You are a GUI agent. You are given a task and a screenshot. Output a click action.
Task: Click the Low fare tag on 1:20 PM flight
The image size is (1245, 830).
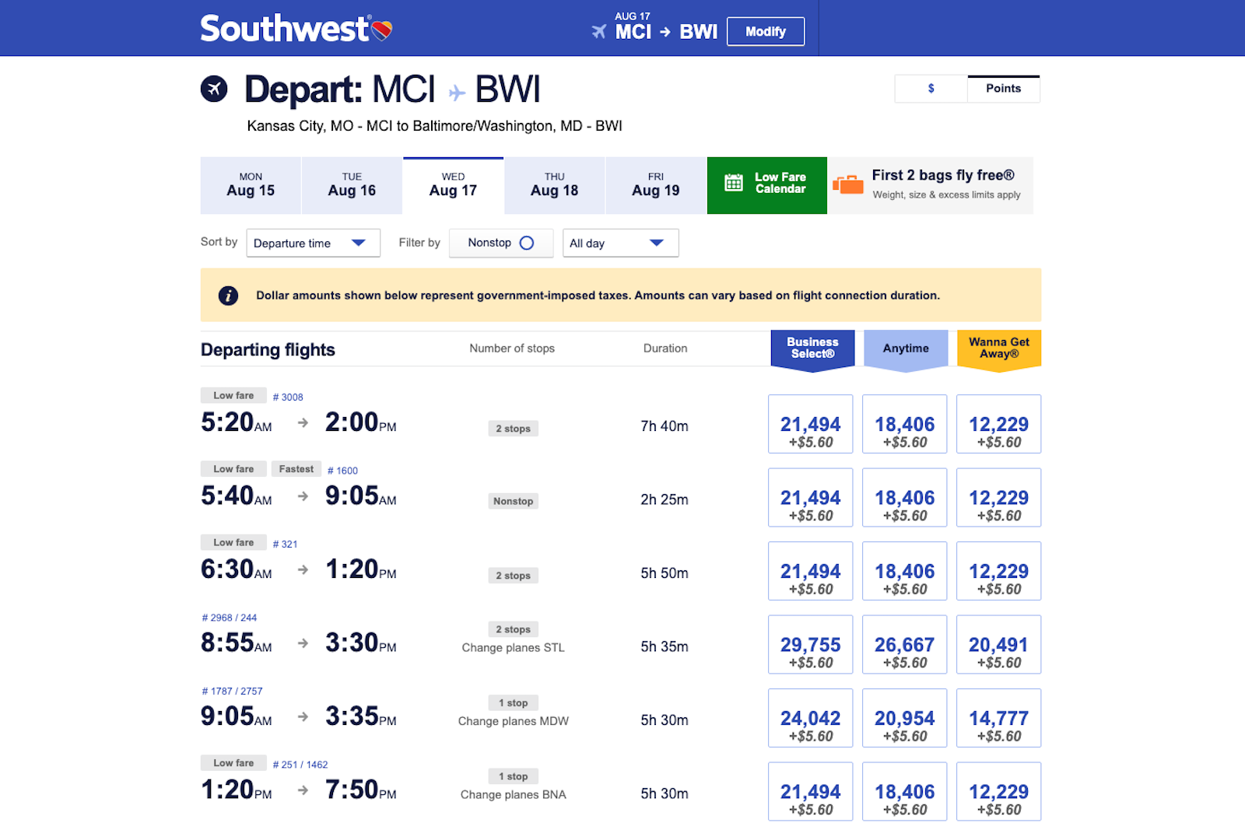coord(233,763)
